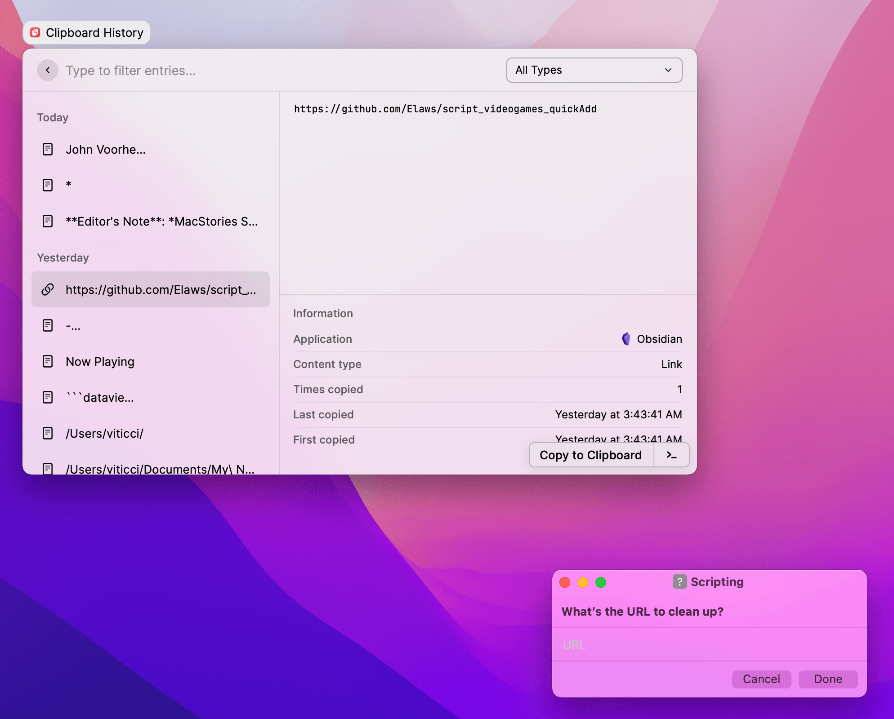894x719 pixels.
Task: Select the '-...' clipboard entry
Action: click(151, 325)
